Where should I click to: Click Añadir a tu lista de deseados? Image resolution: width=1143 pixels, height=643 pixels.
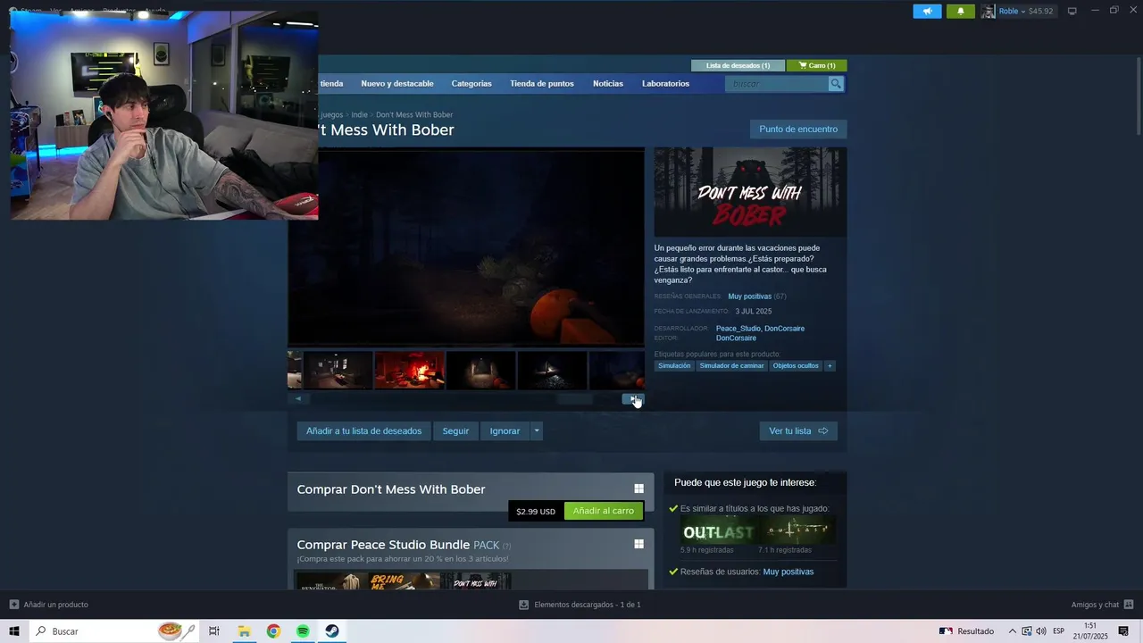(363, 431)
